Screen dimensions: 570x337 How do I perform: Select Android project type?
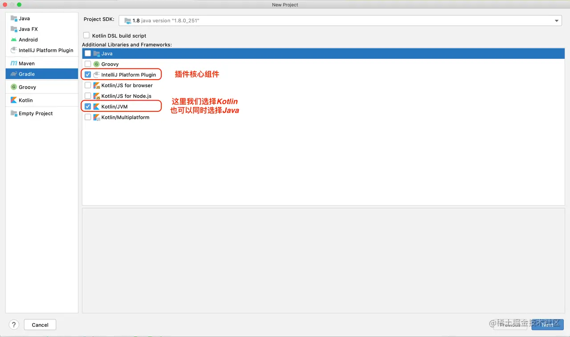pyautogui.click(x=42, y=40)
